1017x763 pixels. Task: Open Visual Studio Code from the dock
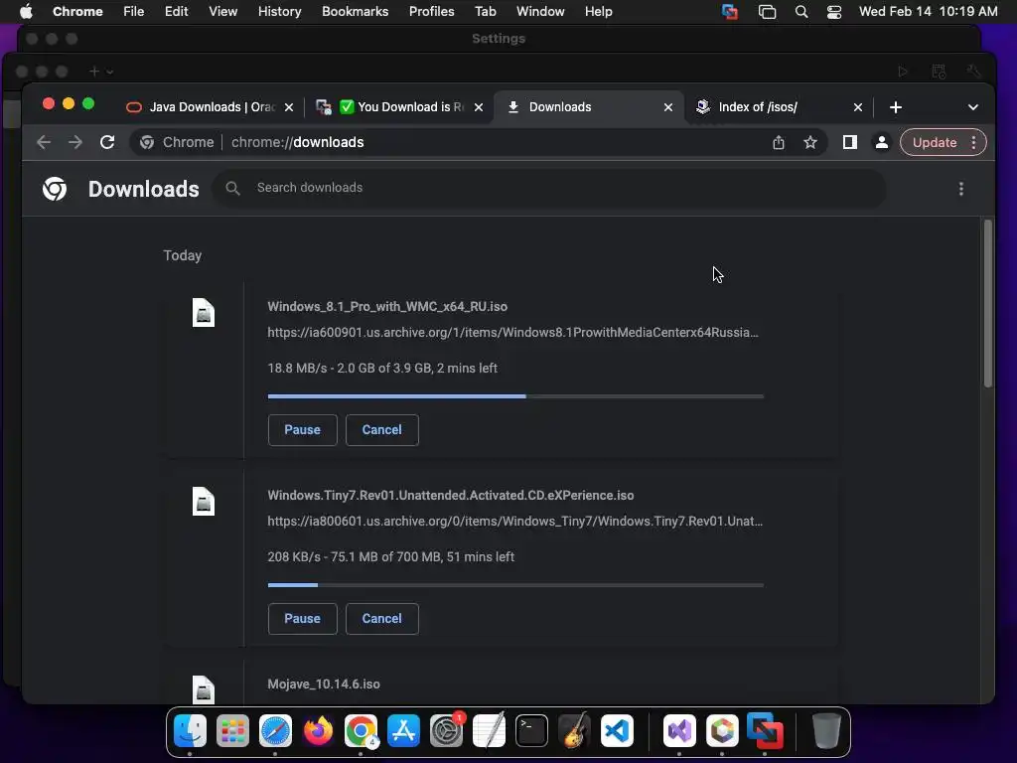[617, 731]
